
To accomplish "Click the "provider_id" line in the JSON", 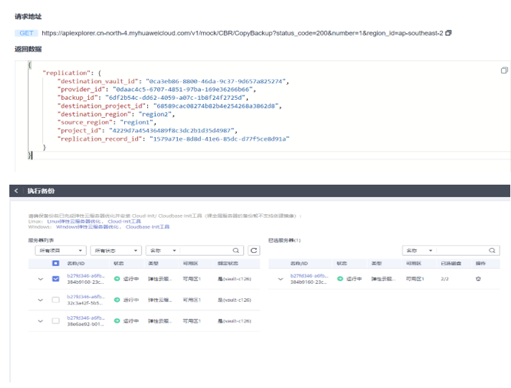I will coord(156,89).
